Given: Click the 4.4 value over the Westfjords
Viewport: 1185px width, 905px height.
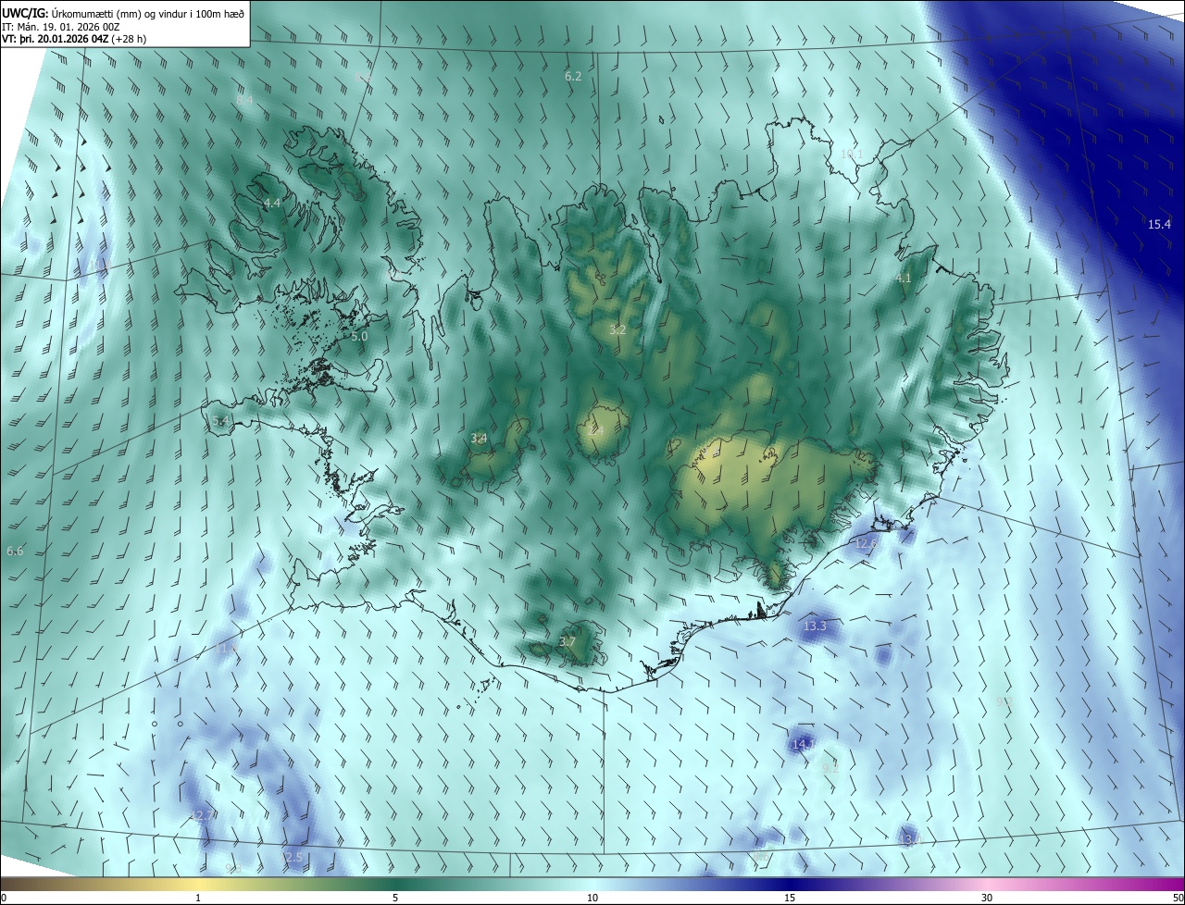Looking at the screenshot, I should click(x=272, y=203).
